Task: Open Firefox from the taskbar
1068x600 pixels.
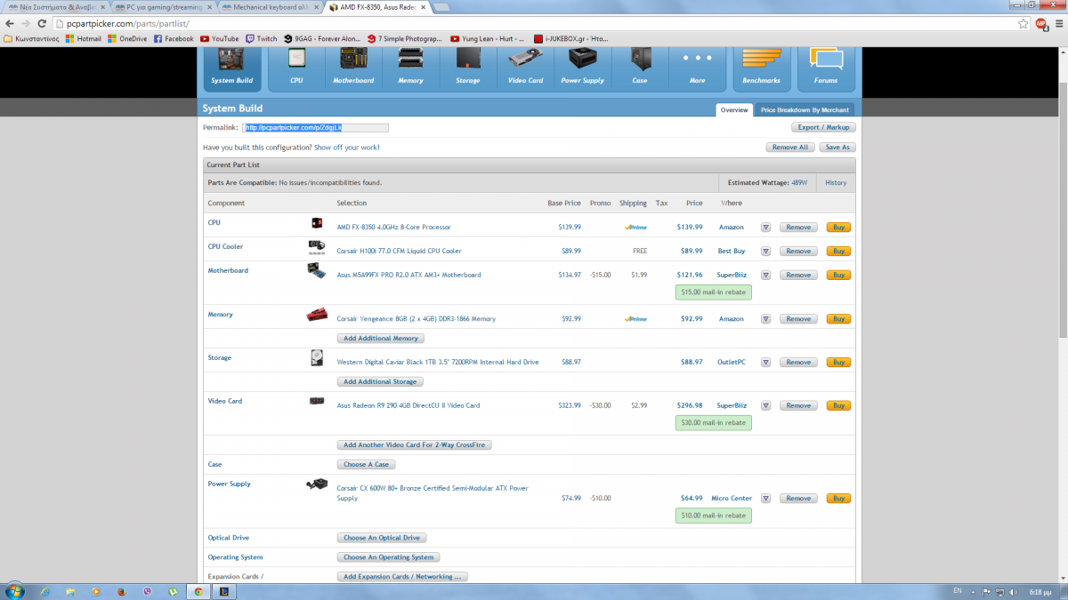Action: pos(122,591)
